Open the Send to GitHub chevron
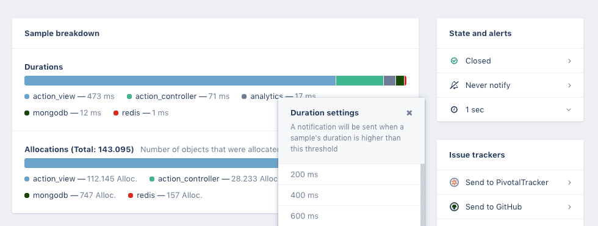The width and height of the screenshot is (598, 226). pyautogui.click(x=569, y=207)
